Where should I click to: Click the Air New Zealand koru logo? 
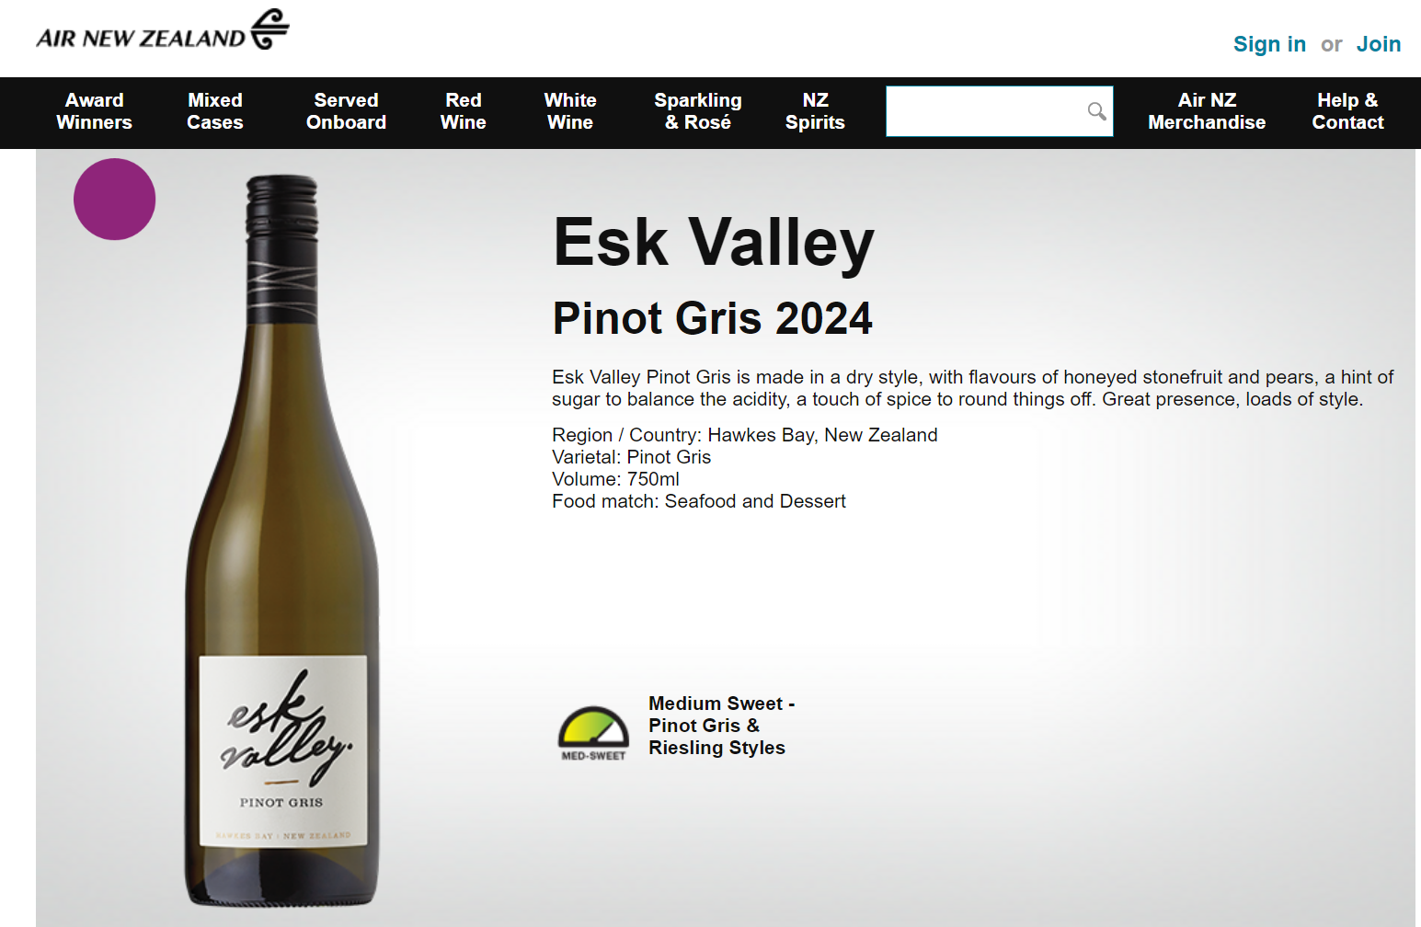pyautogui.click(x=269, y=29)
